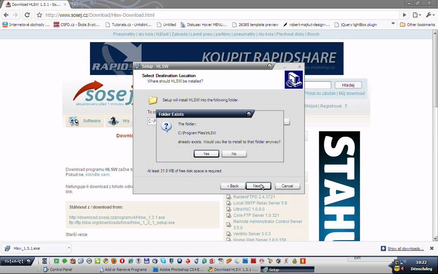Launch Skype from quick launch
438x274 pixels.
pyautogui.click(x=163, y=261)
